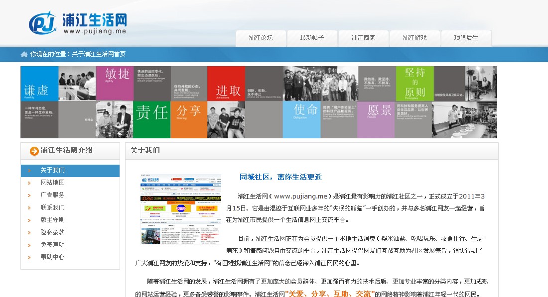Open 隐私条款 sidebar link

click(52, 232)
